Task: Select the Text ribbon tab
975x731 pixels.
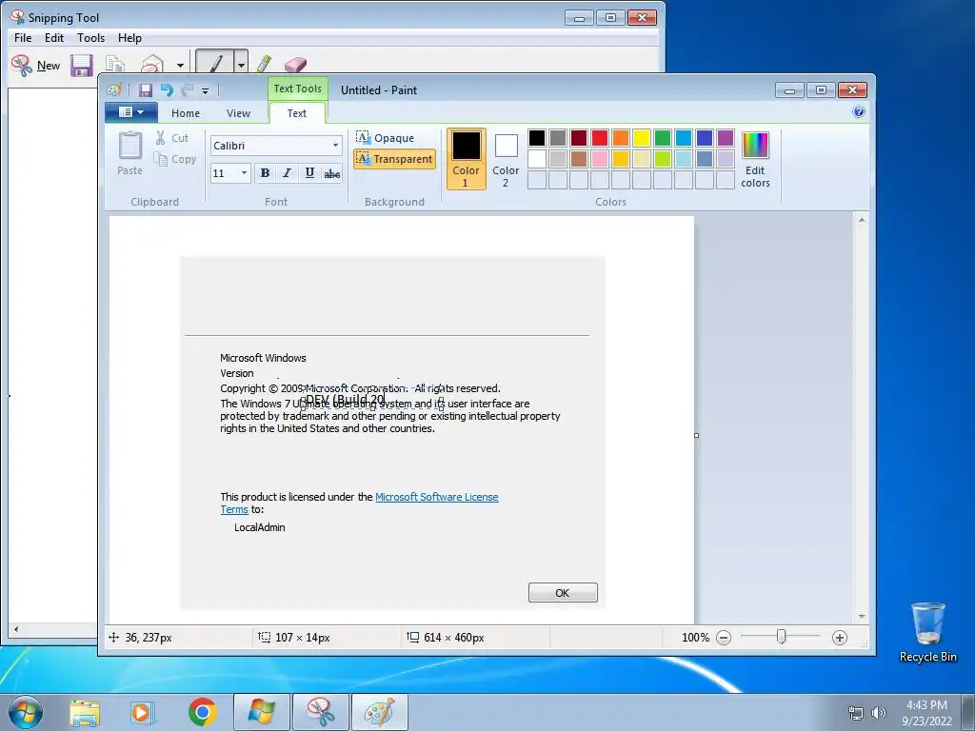Action: (297, 113)
